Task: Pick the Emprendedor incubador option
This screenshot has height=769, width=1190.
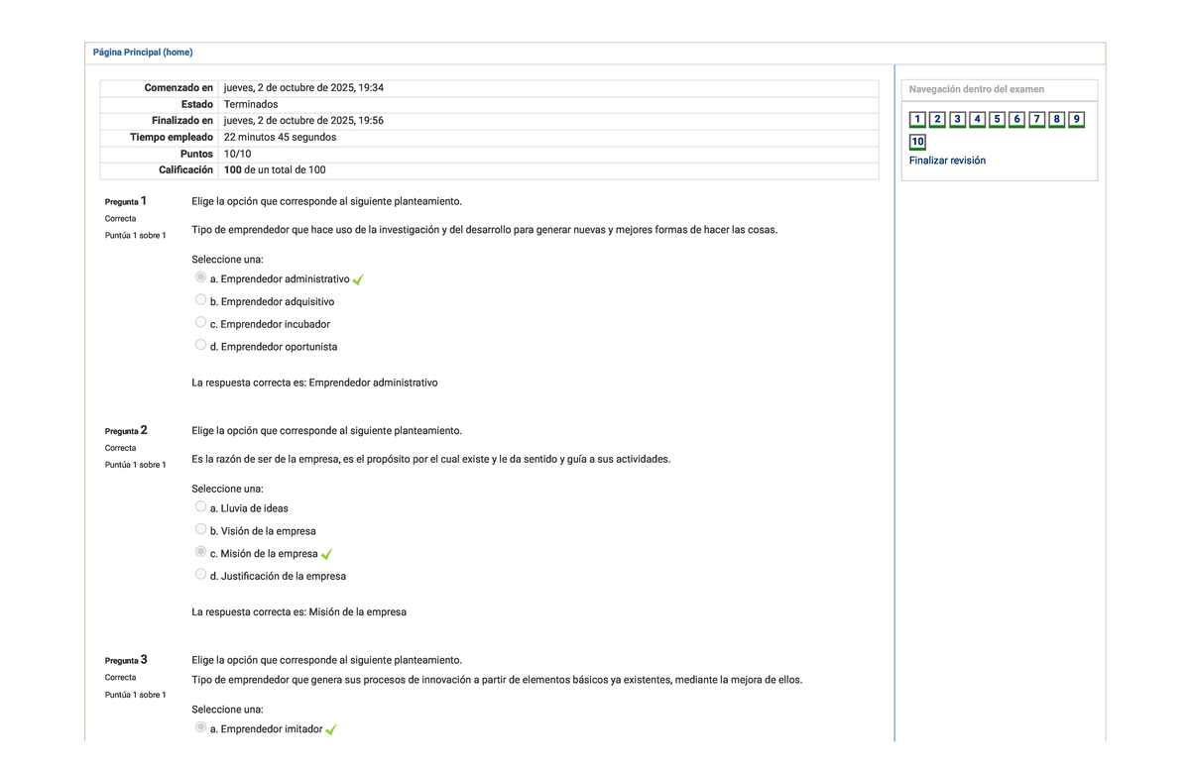Action: coord(201,323)
